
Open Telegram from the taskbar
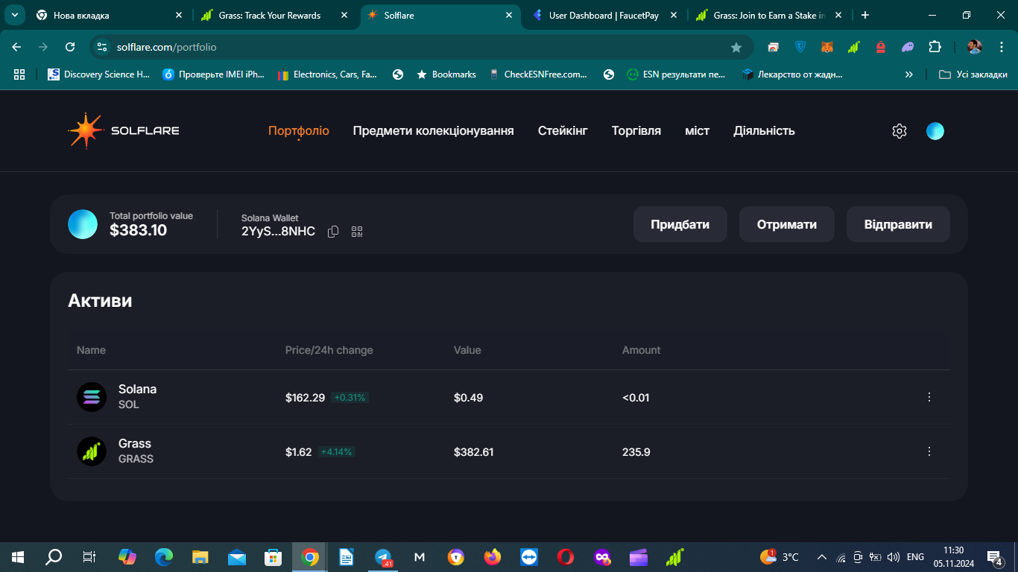click(x=383, y=557)
